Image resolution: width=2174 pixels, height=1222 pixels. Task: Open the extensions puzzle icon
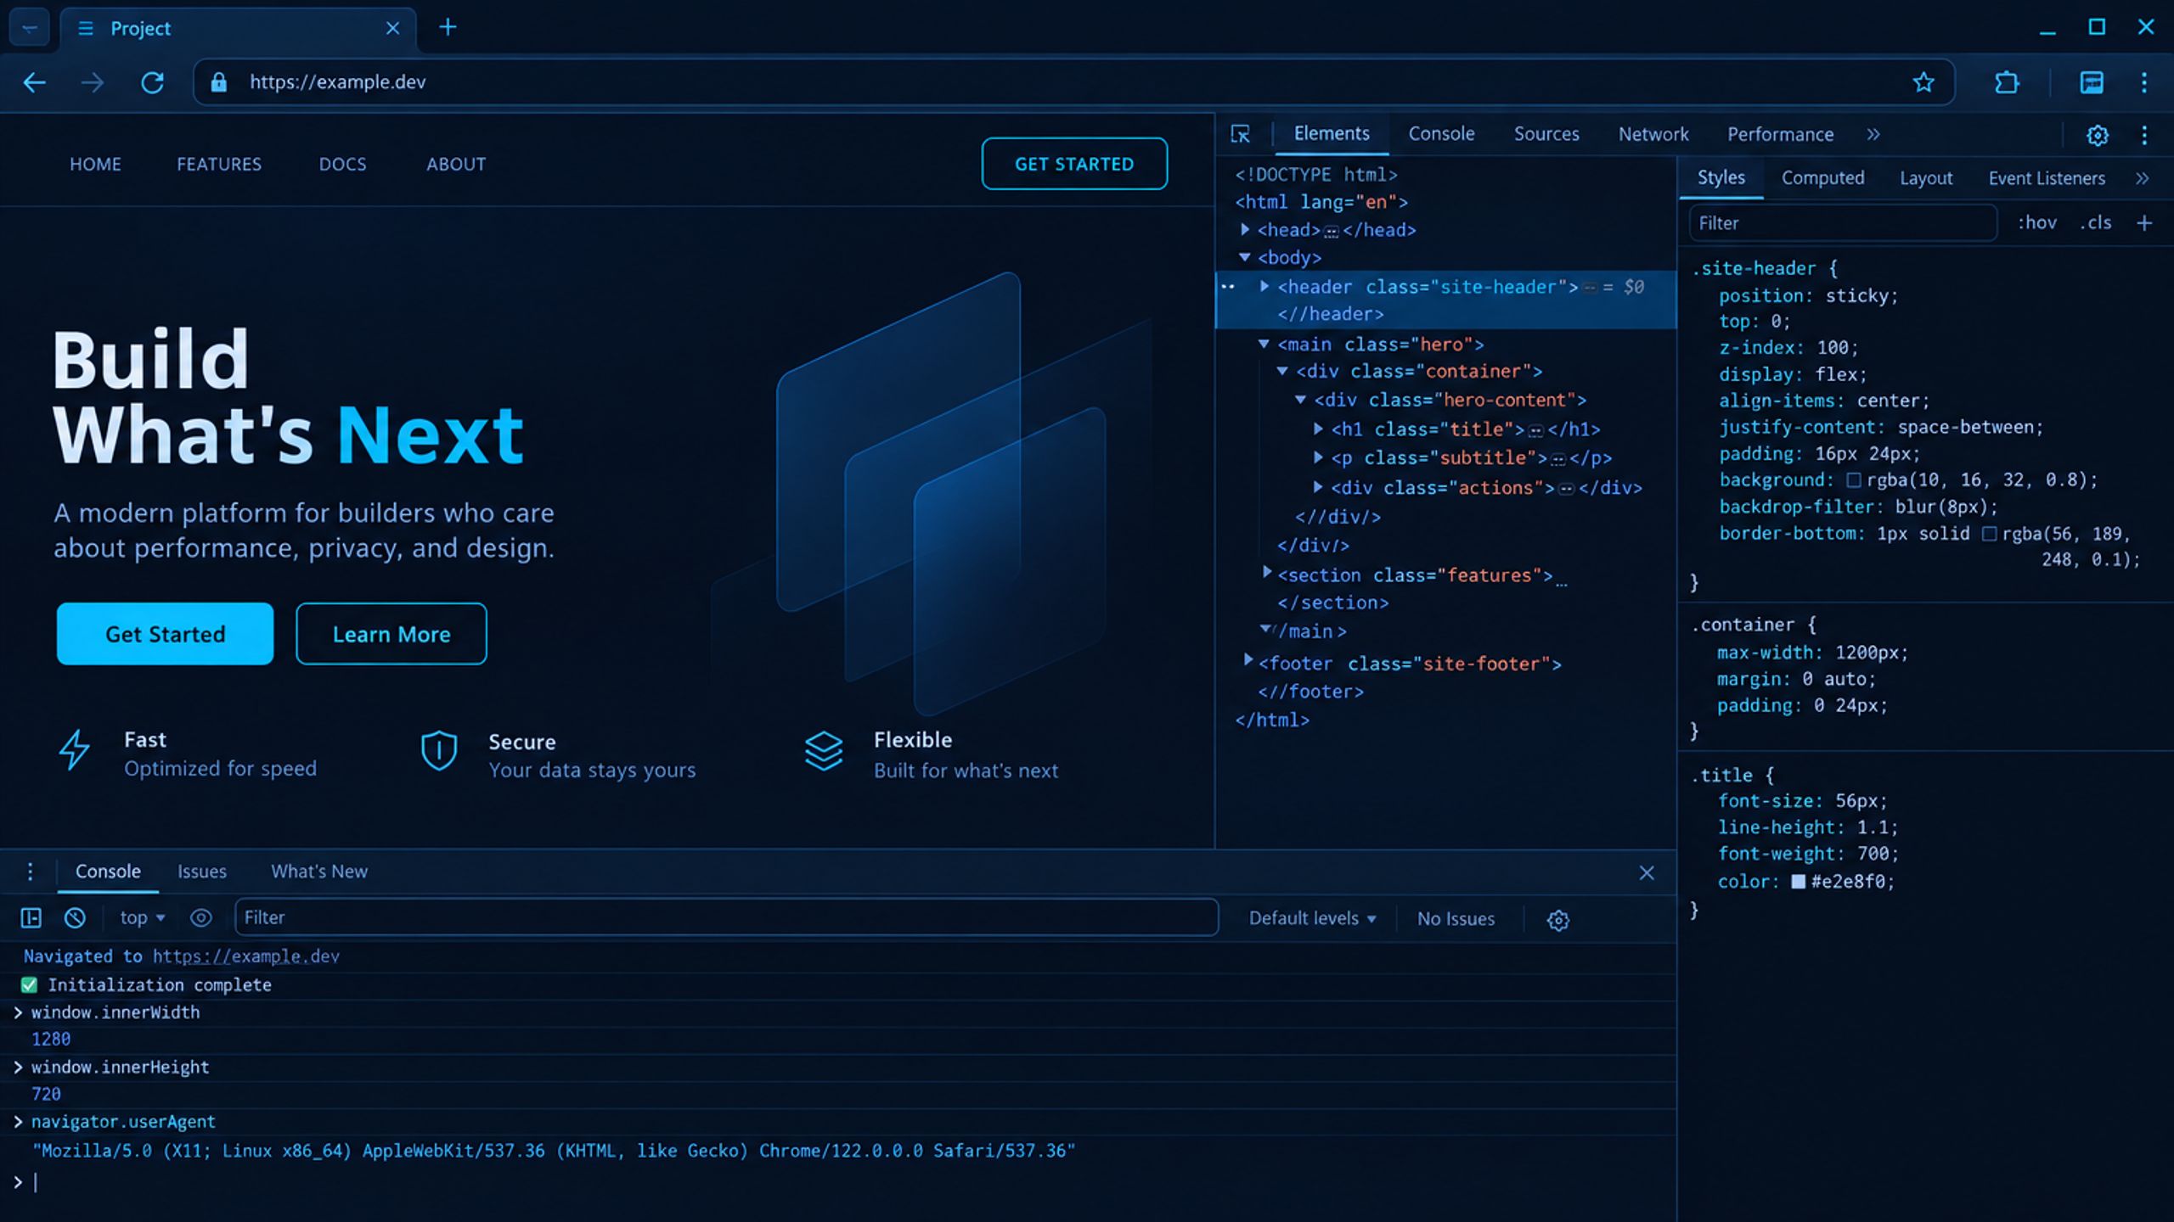pos(2007,82)
